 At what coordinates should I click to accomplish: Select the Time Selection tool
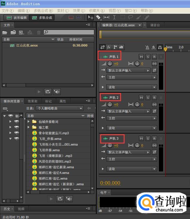point(114,17)
